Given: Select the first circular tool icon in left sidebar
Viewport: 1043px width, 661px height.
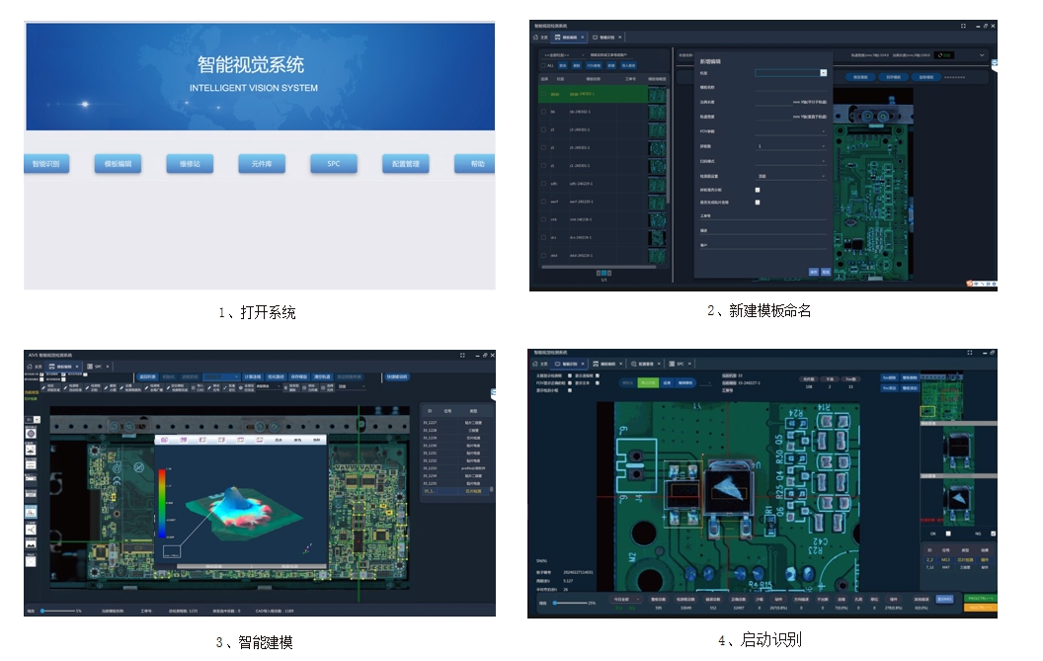Looking at the screenshot, I should 31,434.
